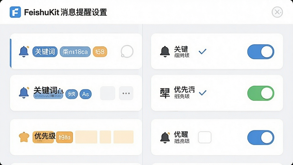Turn off the 关键 blue toggle switch
The image size is (293, 165).
coord(261,52)
